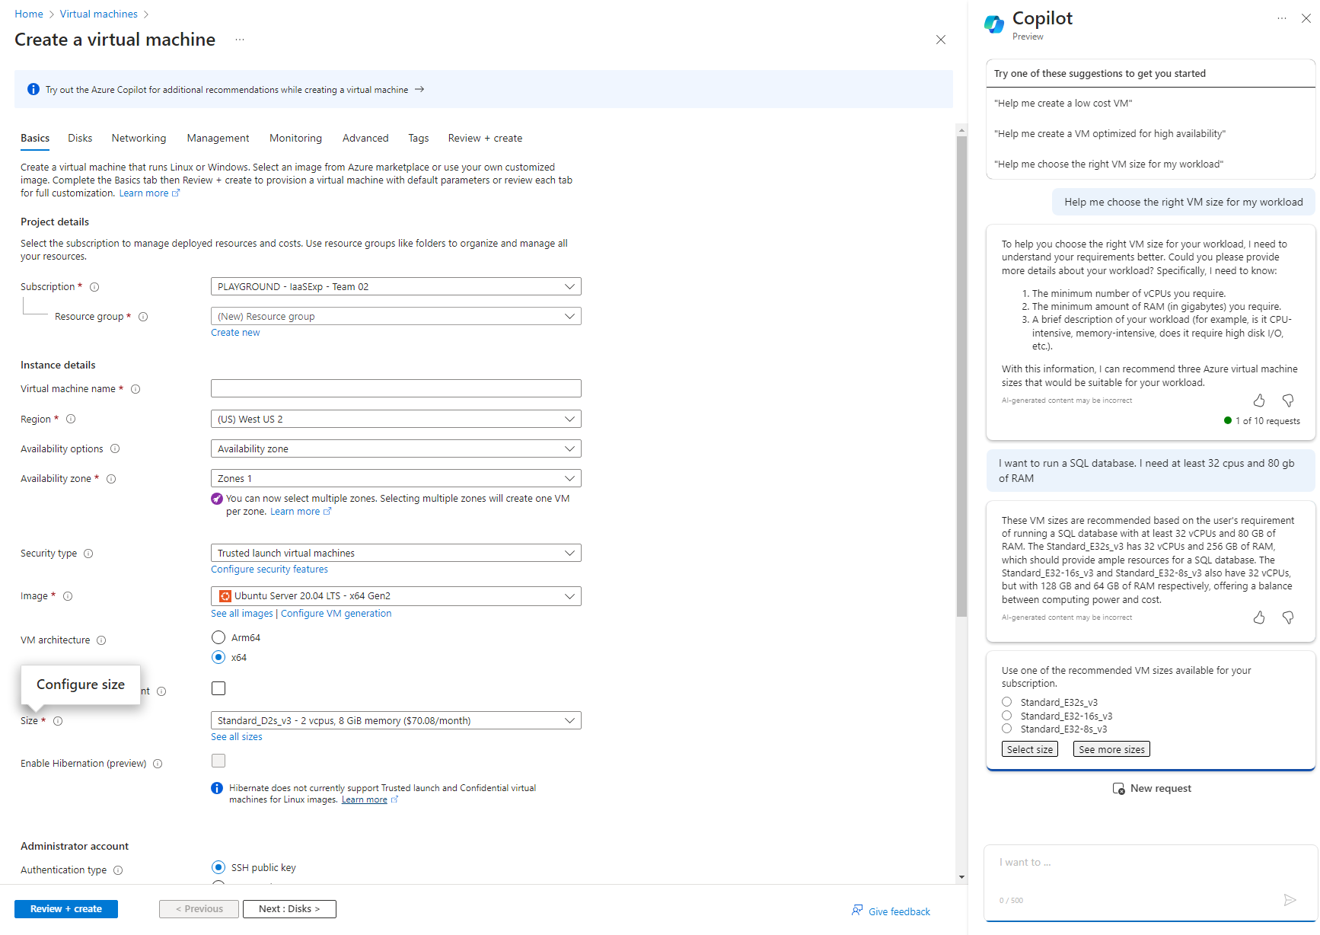
Task: Open Configure security features link
Action: point(269,570)
